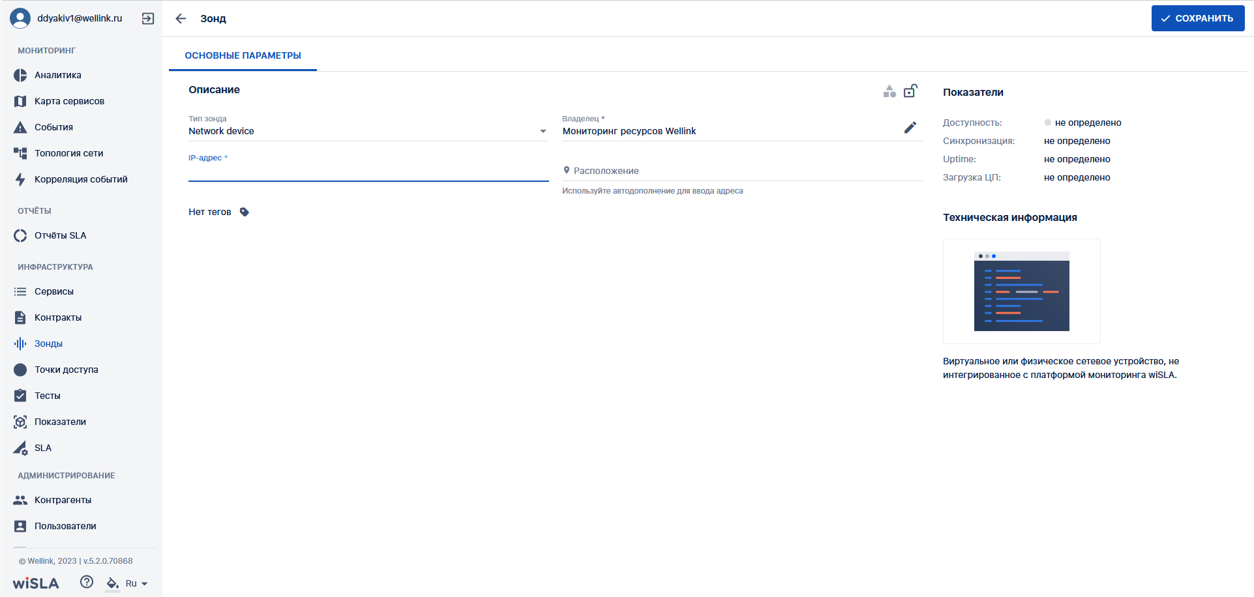This screenshot has width=1254, height=597.
Task: Open the help question mark icon
Action: [87, 582]
